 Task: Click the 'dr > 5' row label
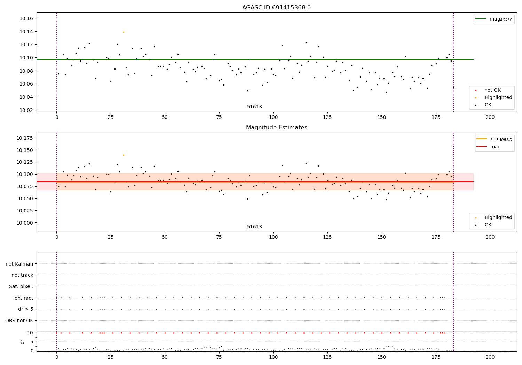(x=26, y=309)
